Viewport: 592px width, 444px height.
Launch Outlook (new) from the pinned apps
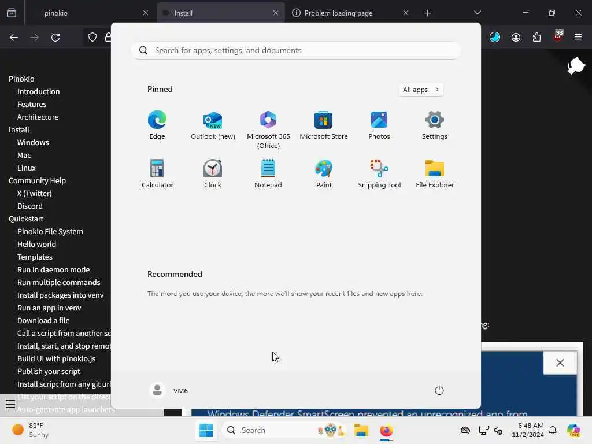pos(213,125)
